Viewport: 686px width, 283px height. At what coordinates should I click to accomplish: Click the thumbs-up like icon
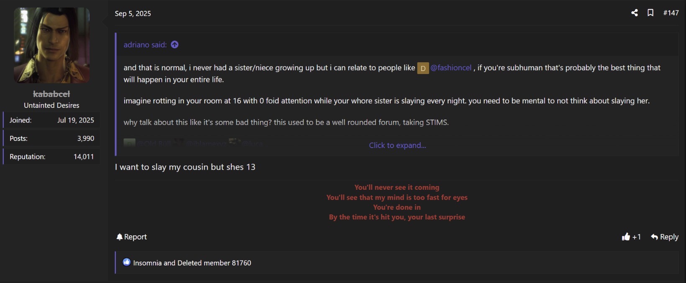point(626,237)
